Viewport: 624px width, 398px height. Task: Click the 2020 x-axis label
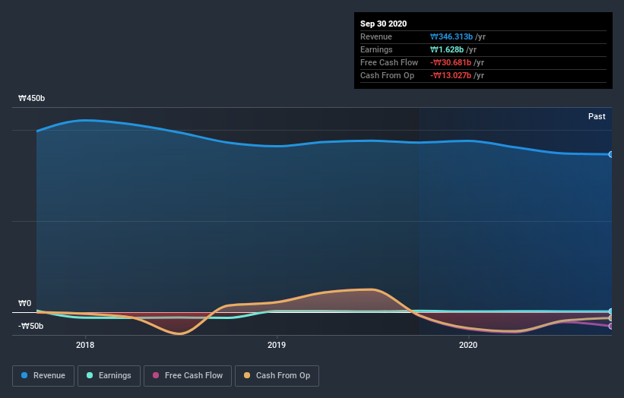468,345
